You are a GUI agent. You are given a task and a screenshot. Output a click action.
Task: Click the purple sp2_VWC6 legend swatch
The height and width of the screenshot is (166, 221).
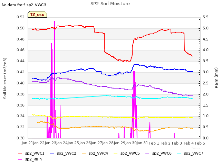pyautogui.click(x=147, y=154)
